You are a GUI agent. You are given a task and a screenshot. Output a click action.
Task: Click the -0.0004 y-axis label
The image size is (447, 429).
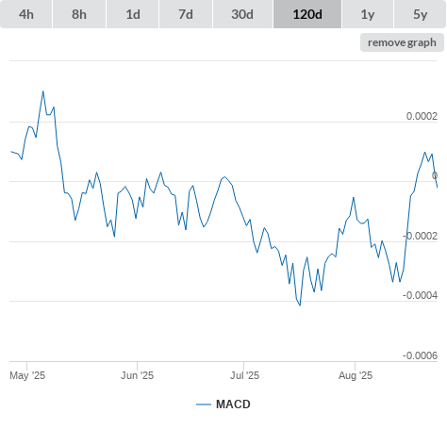tap(421, 295)
